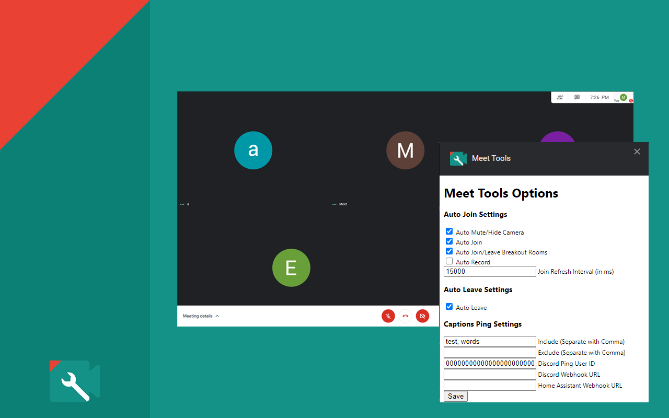Click the Discord Webhook URL field
The height and width of the screenshot is (418, 669).
[x=489, y=374]
